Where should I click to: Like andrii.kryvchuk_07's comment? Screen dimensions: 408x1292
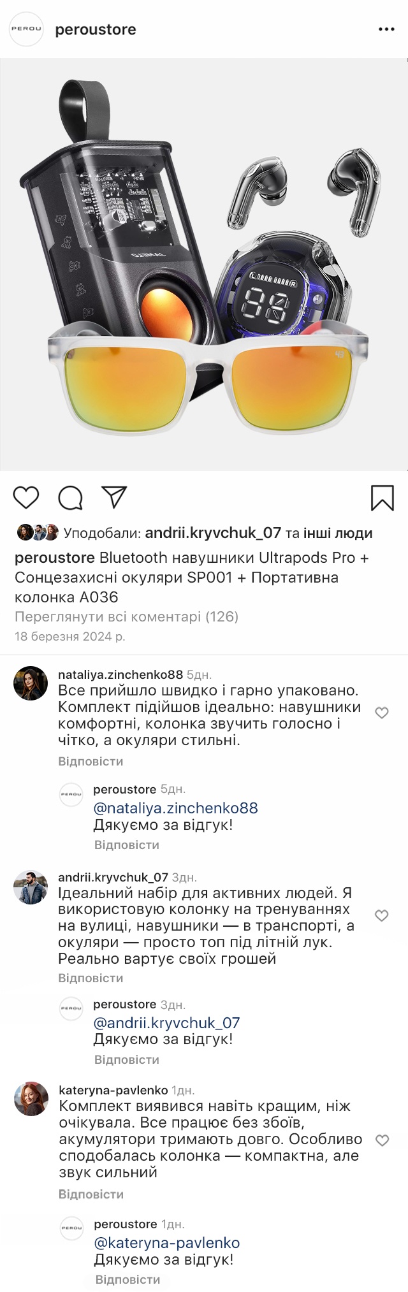(382, 916)
